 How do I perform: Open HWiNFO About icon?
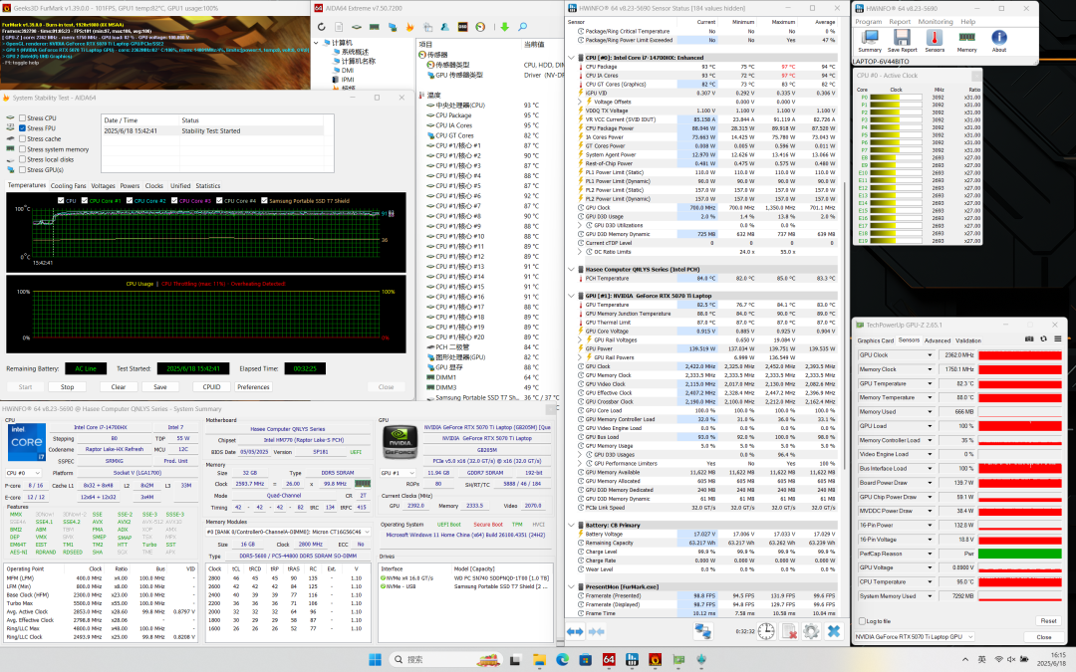coord(999,41)
